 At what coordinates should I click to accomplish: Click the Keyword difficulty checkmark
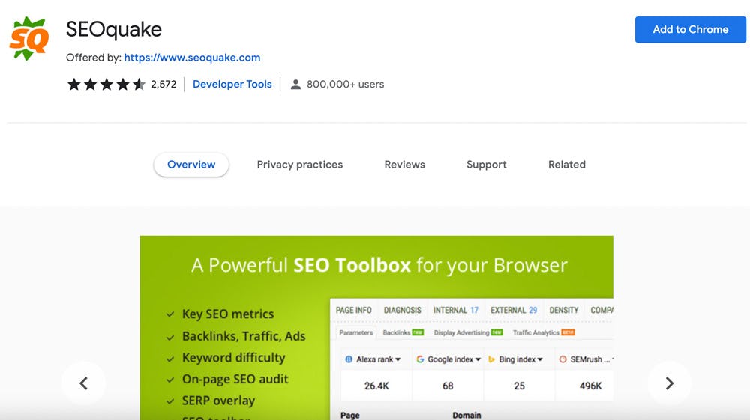pyautogui.click(x=169, y=359)
